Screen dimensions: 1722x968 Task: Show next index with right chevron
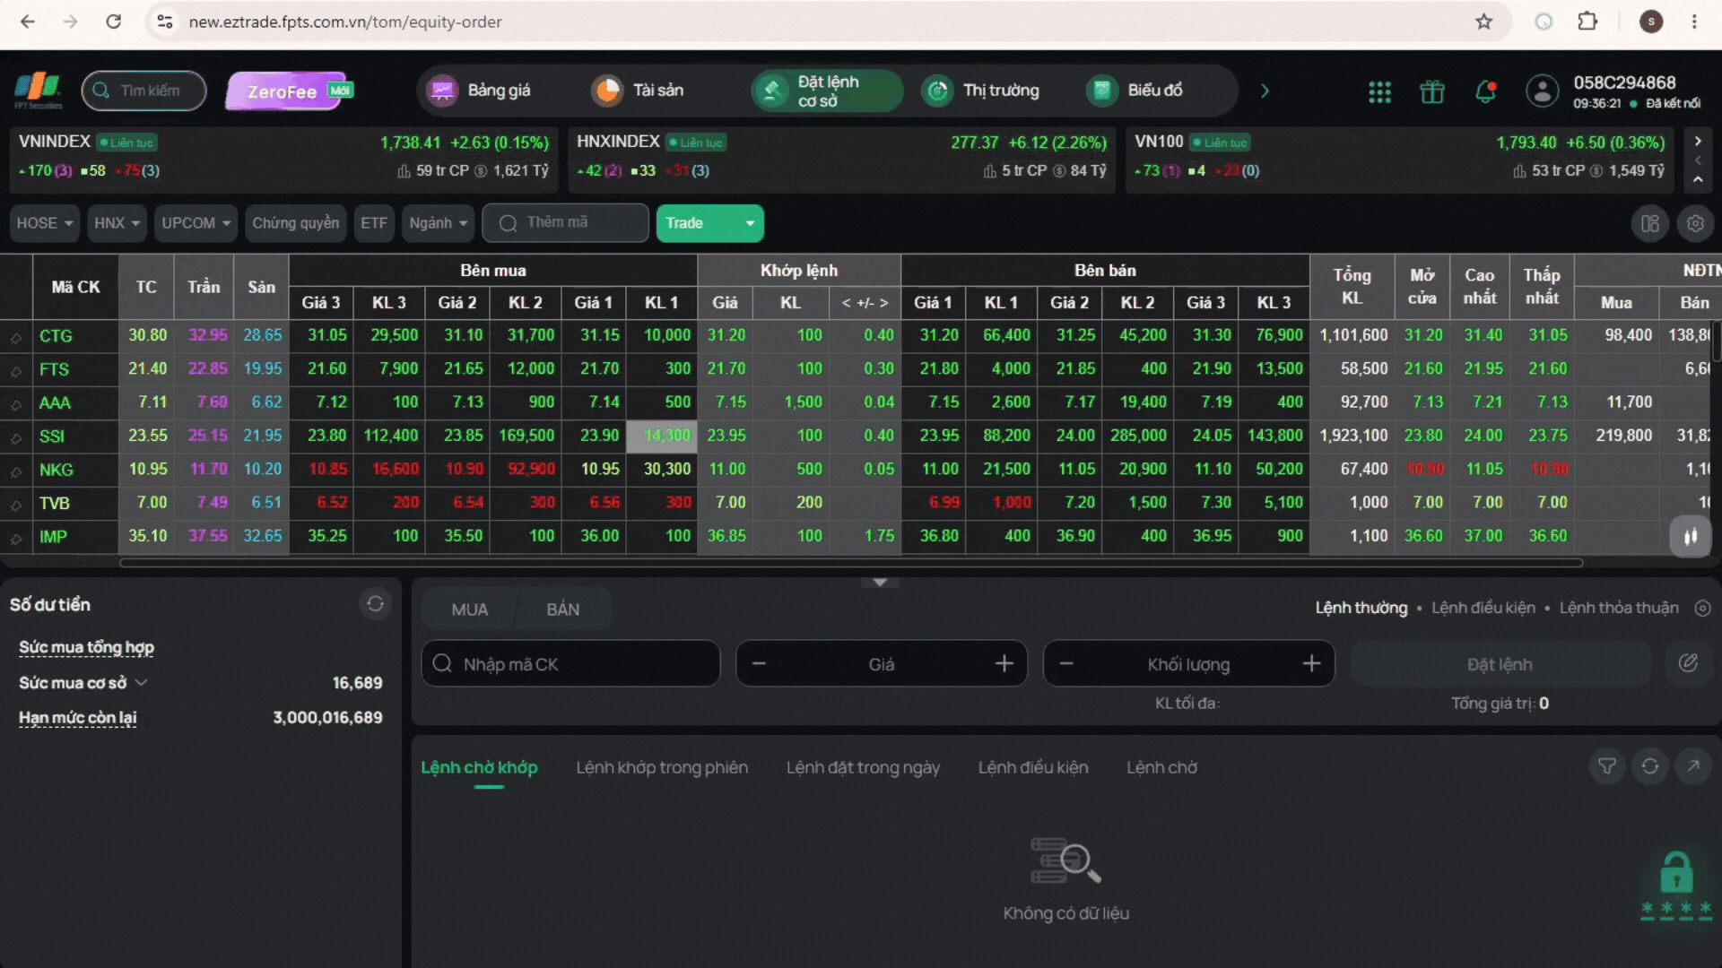click(1698, 141)
